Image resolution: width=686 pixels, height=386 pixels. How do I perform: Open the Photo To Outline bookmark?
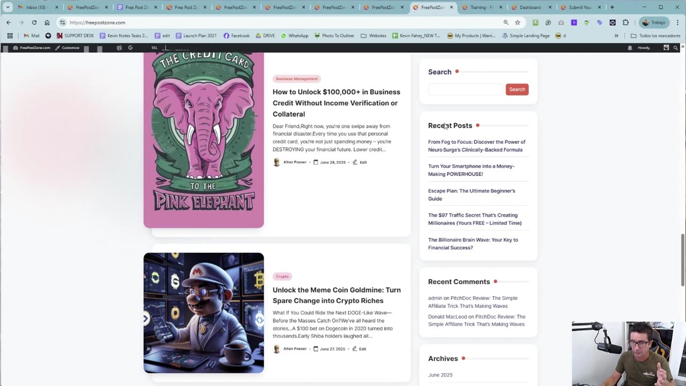pos(334,35)
